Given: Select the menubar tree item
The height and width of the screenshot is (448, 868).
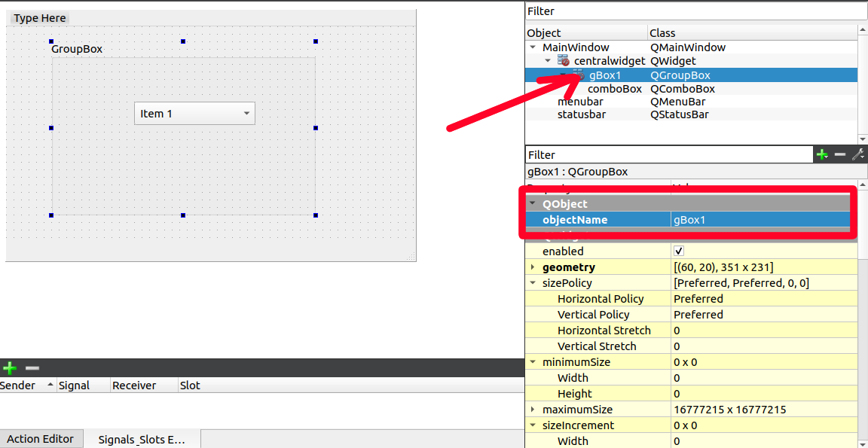Looking at the screenshot, I should (580, 102).
